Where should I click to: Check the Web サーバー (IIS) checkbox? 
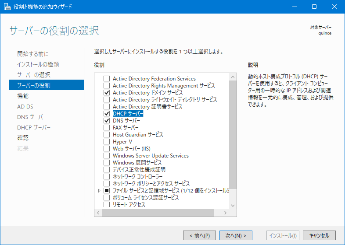tap(107, 149)
